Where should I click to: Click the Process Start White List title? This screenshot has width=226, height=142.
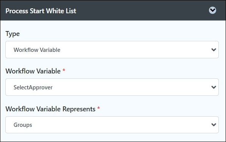(x=41, y=11)
